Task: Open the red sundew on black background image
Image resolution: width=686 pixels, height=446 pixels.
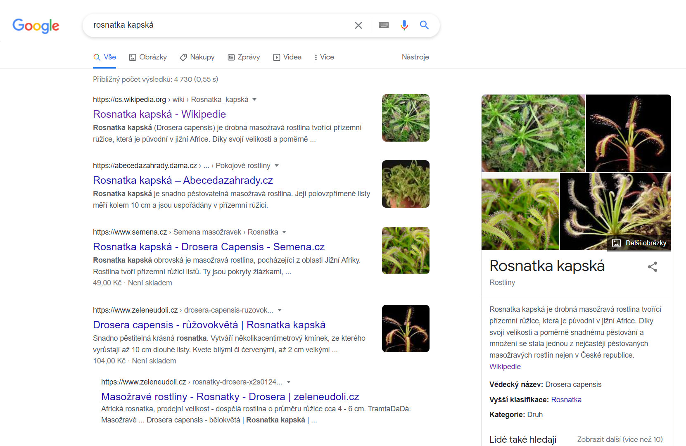Action: (628, 133)
